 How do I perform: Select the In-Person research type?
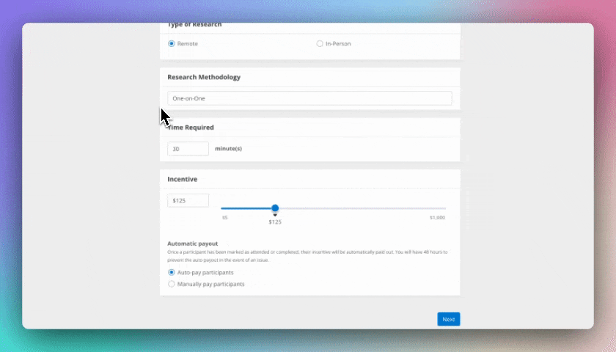tap(320, 44)
